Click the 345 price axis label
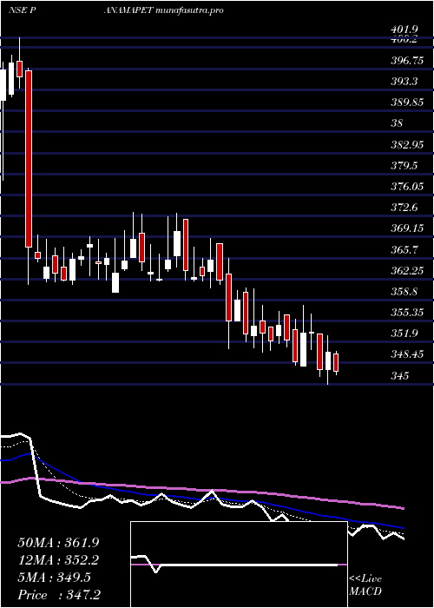The image size is (434, 608). pyautogui.click(x=399, y=375)
